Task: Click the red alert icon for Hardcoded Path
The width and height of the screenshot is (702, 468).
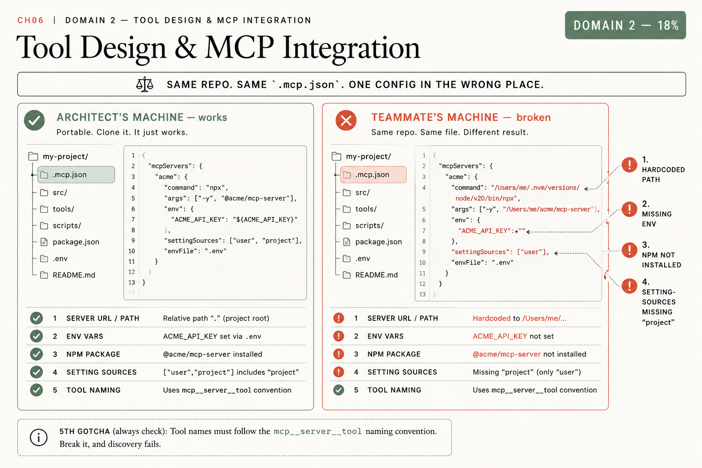Action: pyautogui.click(x=629, y=165)
